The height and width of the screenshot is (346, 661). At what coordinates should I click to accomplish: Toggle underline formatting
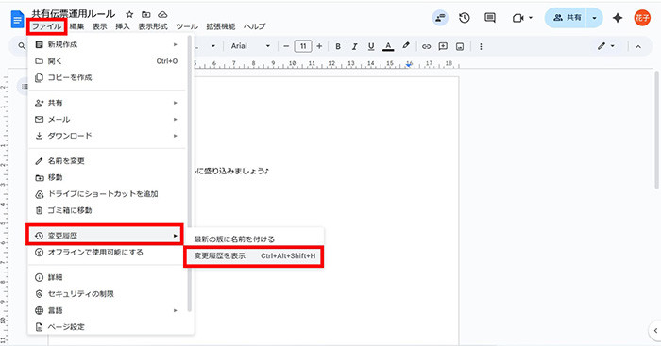pos(371,46)
